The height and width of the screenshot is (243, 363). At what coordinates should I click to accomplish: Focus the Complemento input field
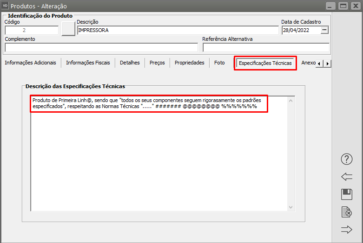[x=101, y=48]
